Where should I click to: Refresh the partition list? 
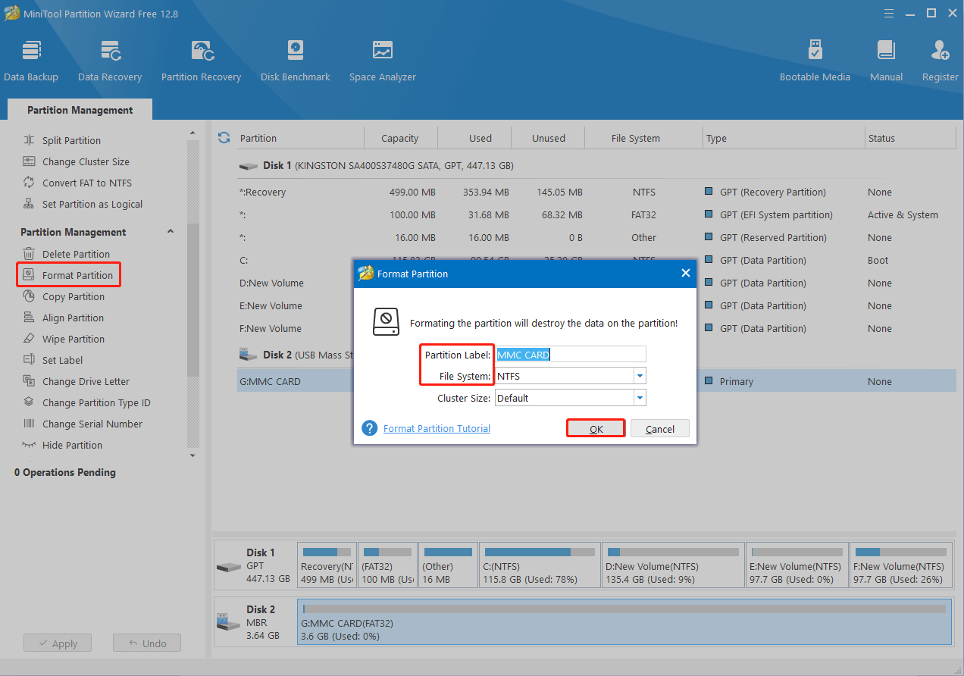click(x=223, y=137)
